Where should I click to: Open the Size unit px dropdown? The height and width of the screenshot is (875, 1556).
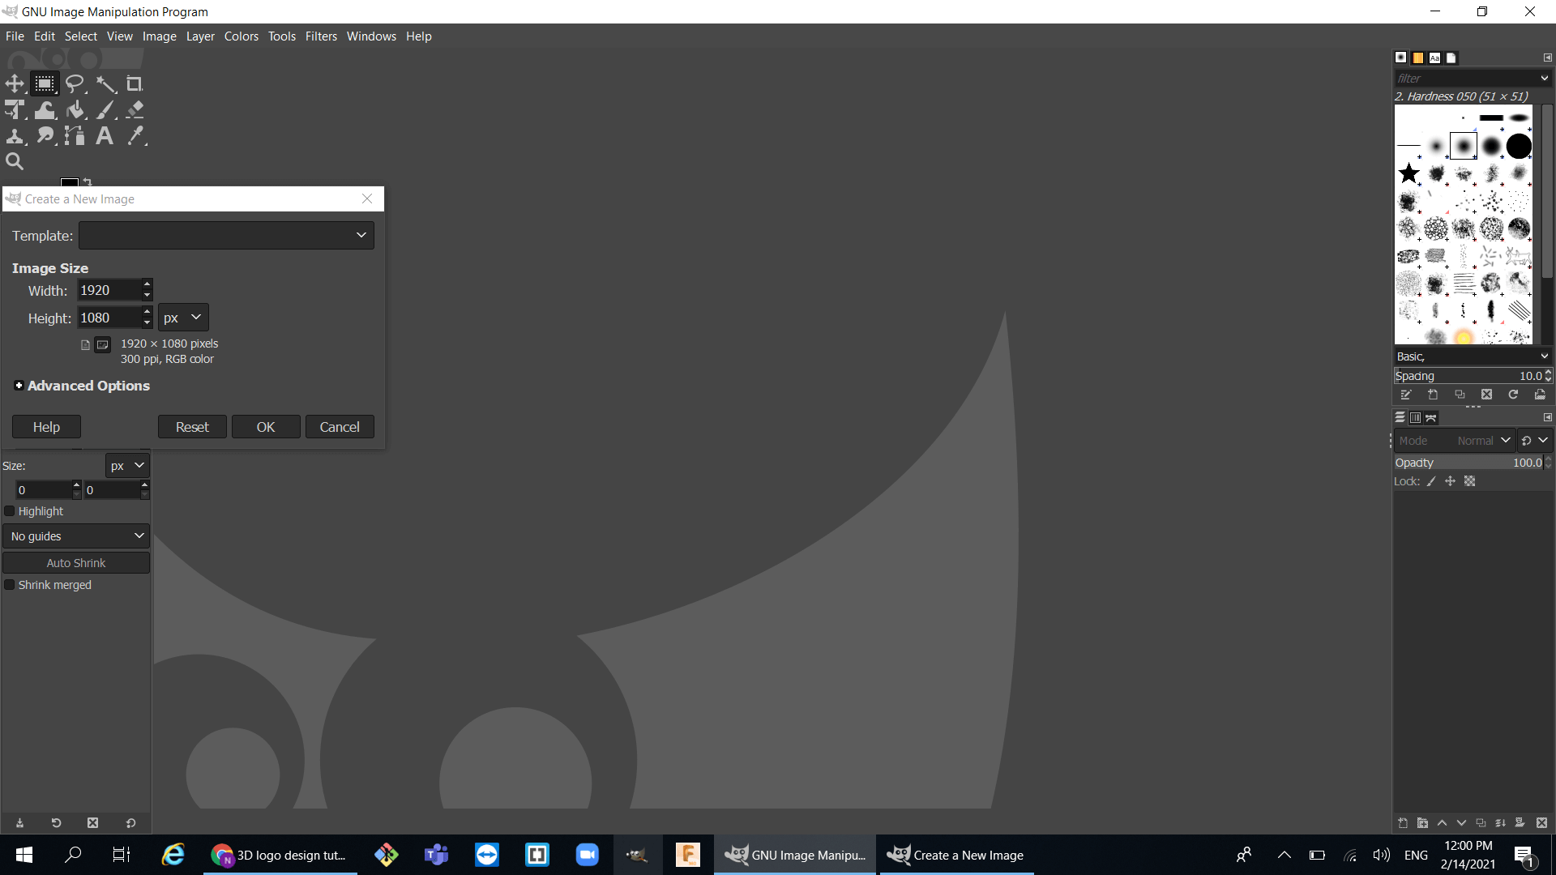(127, 466)
